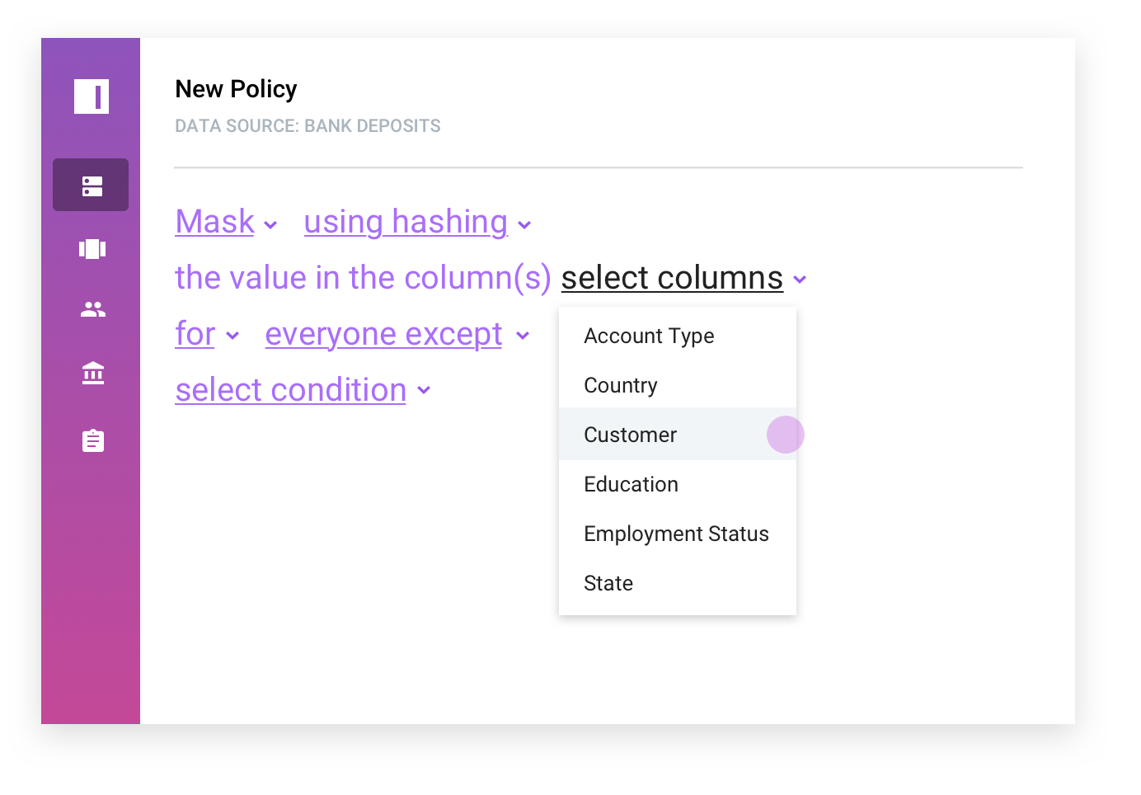The image size is (1141, 795).
Task: Select Education from column list
Action: click(678, 484)
